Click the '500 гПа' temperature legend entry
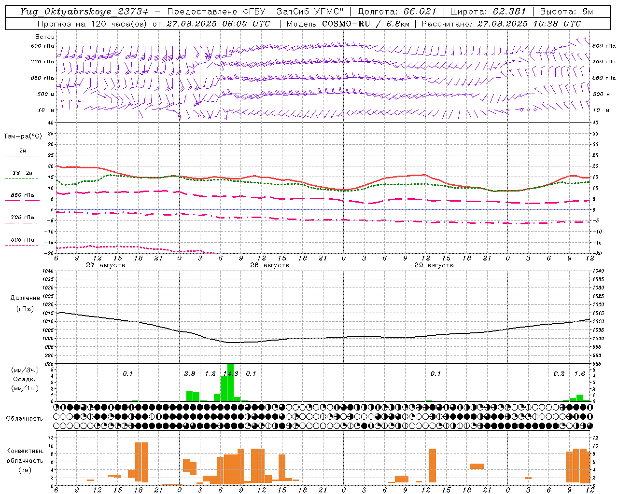This screenshot has width=618, height=494. [x=22, y=240]
